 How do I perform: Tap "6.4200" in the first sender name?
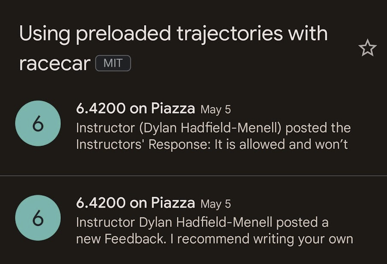point(101,109)
